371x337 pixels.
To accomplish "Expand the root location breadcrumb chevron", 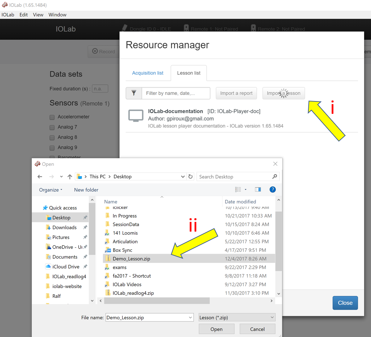I will [x=85, y=177].
